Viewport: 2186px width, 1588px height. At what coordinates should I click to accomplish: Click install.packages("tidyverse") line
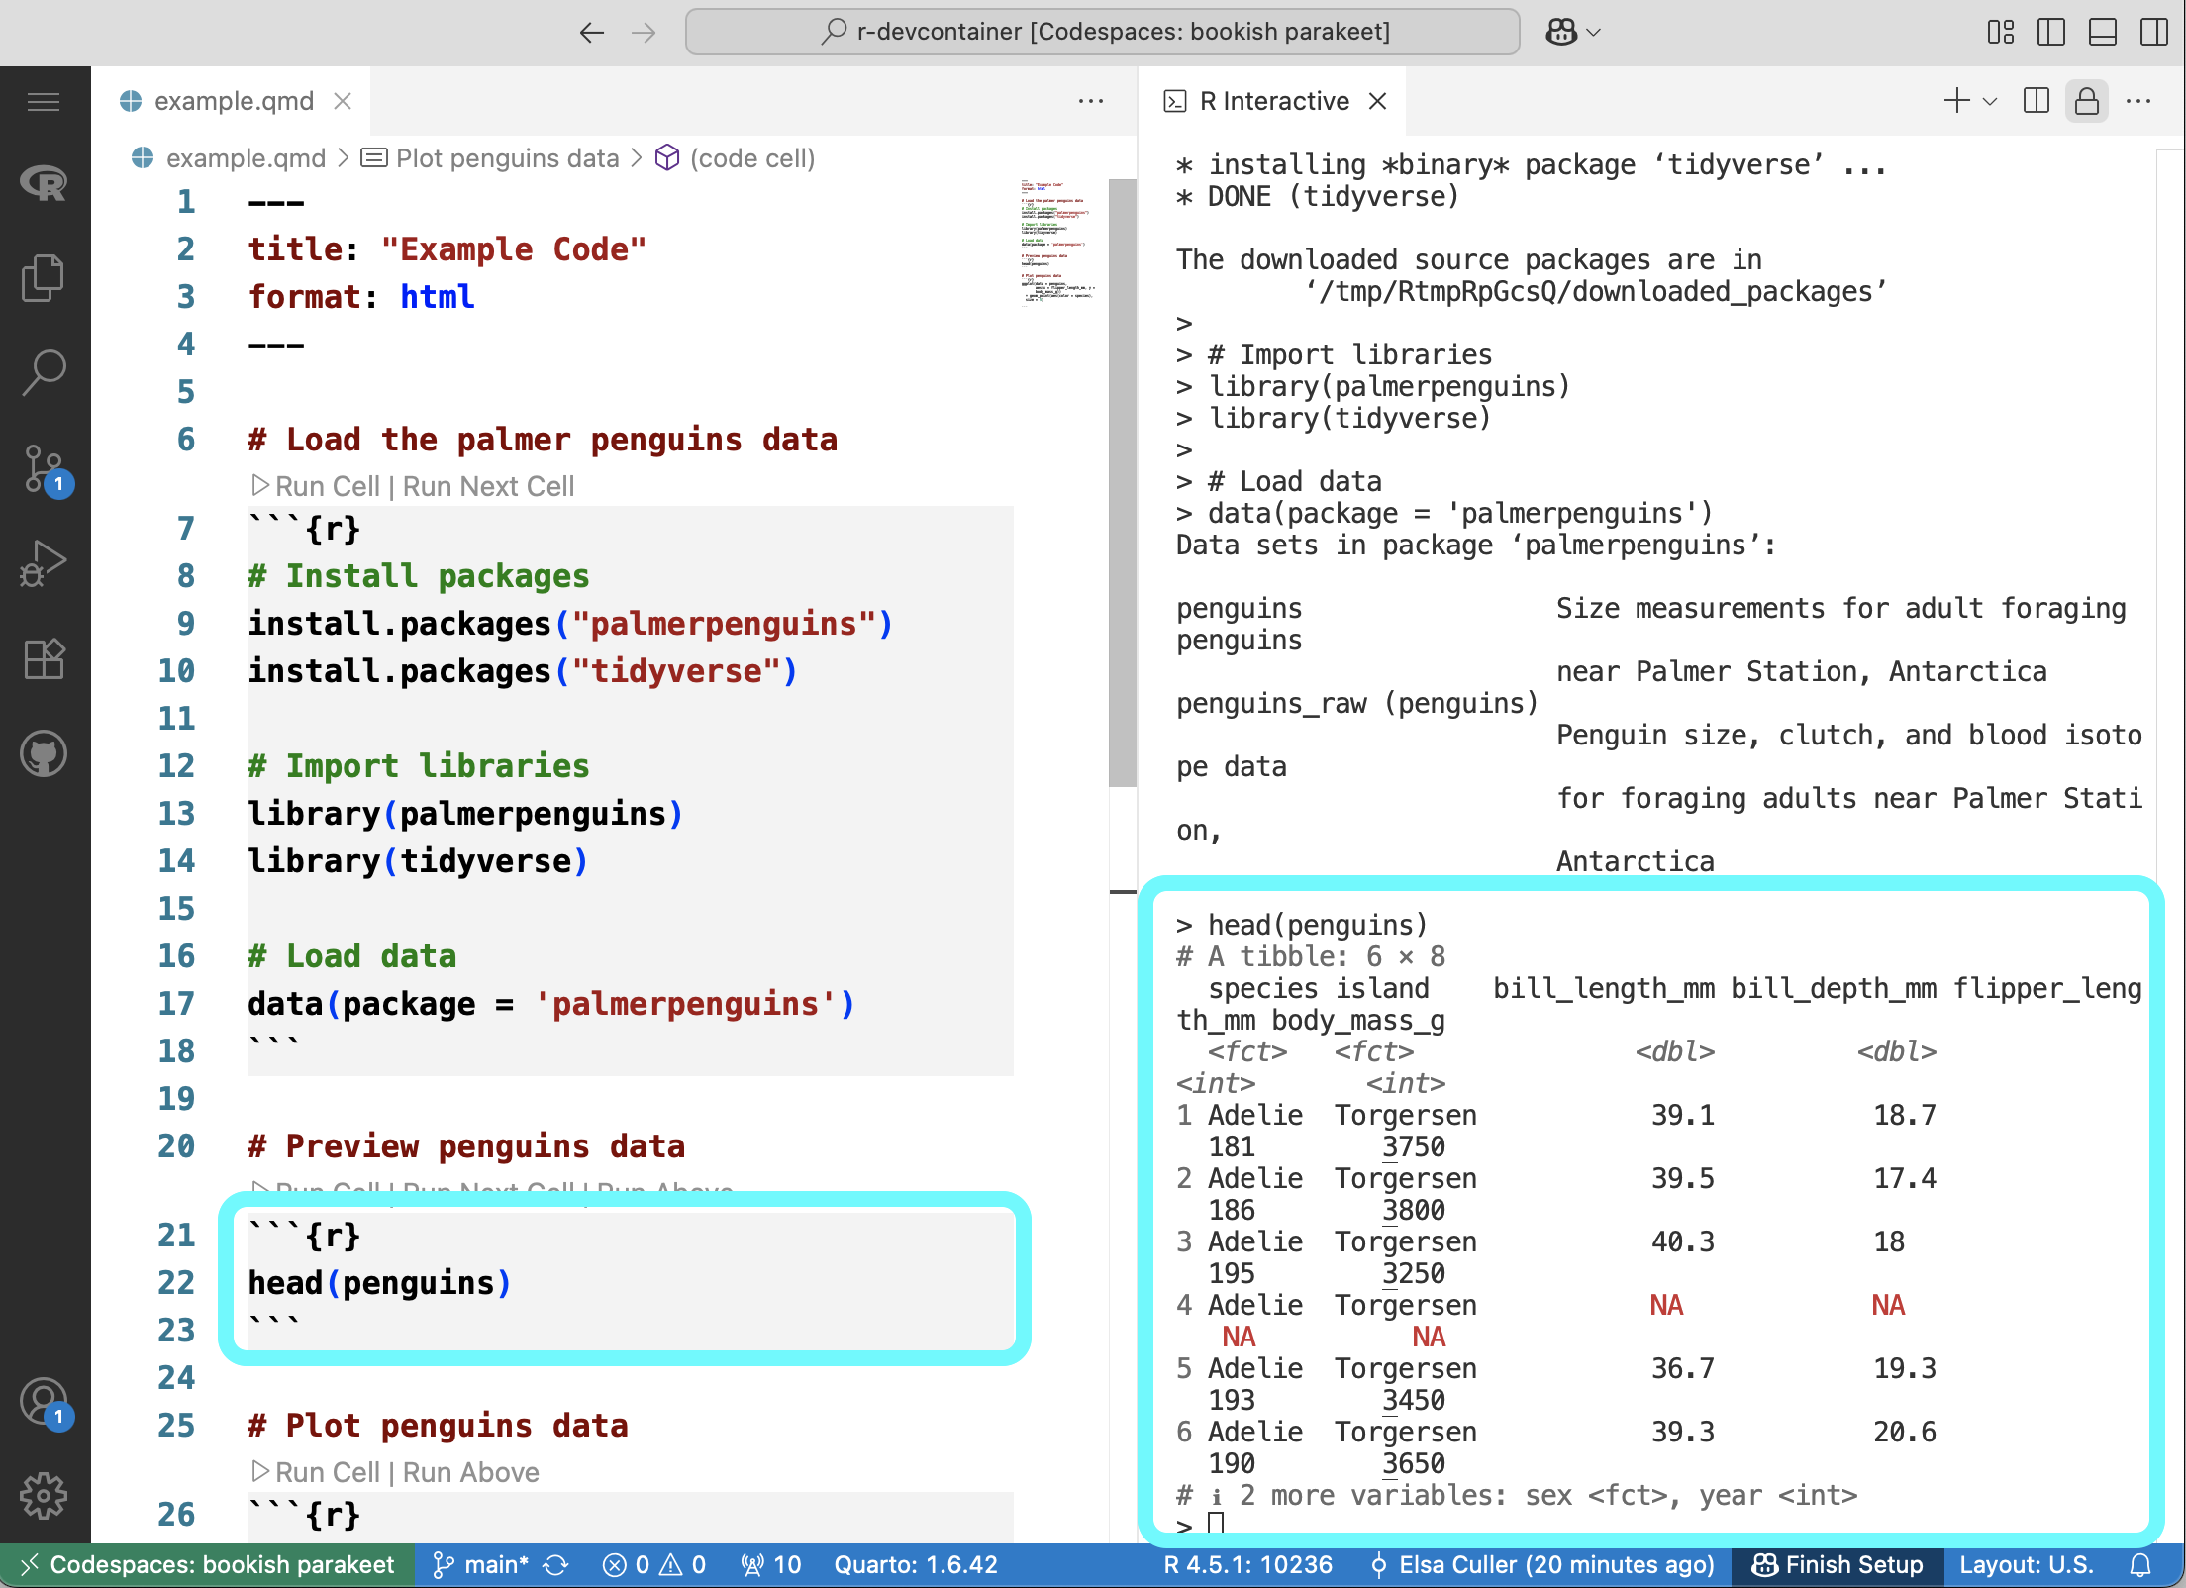tap(523, 671)
